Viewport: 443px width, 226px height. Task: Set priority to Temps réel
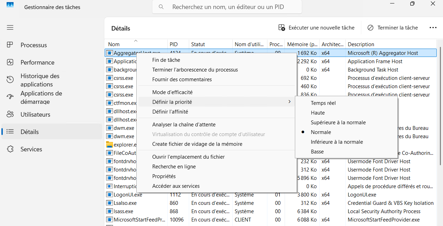(x=323, y=103)
